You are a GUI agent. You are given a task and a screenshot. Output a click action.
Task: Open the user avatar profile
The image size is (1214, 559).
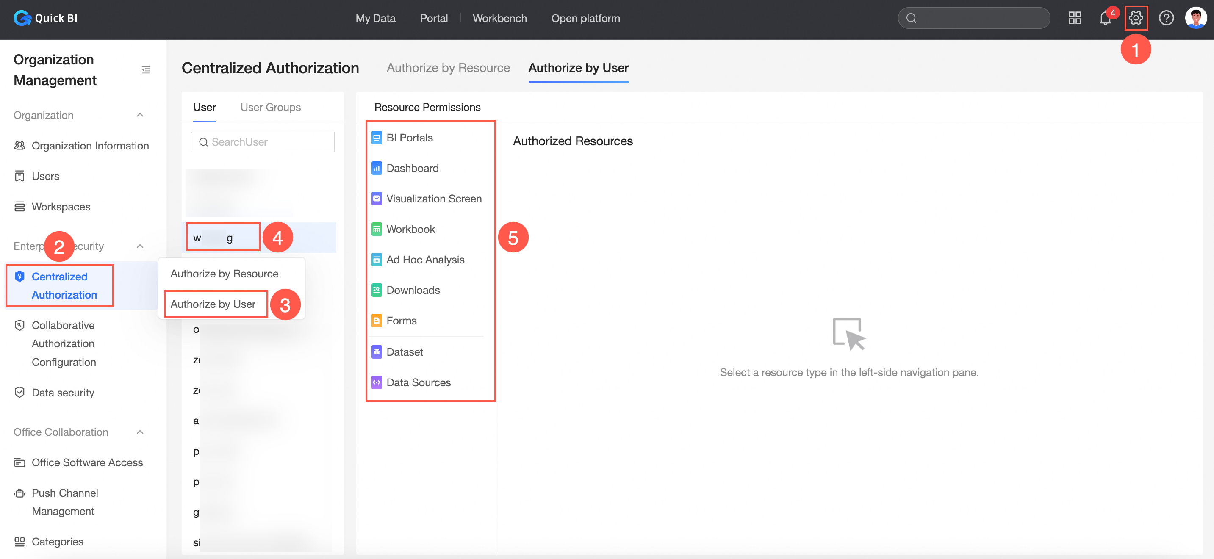[x=1196, y=18]
